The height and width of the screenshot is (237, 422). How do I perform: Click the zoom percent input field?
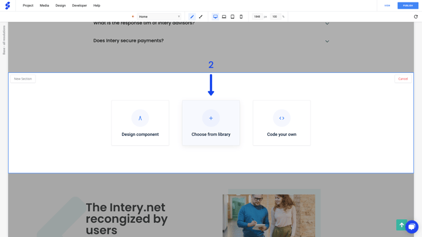(275, 17)
